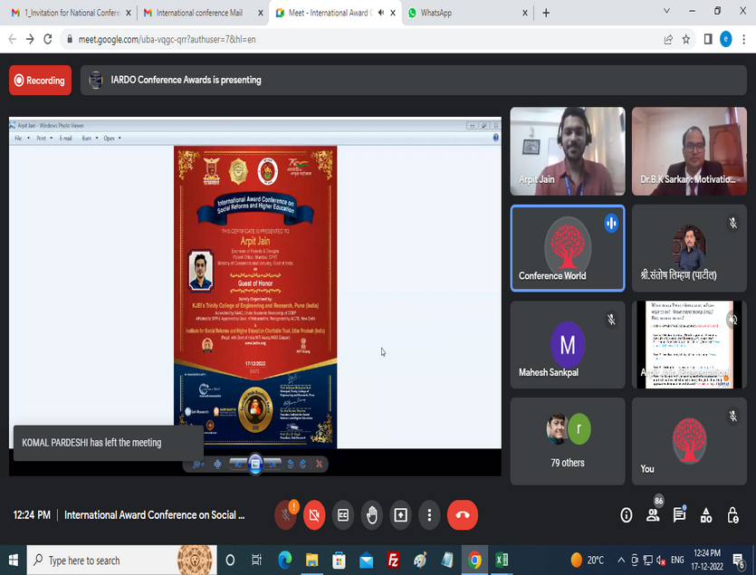
Task: Select Mahesh Sankpal participant tile
Action: point(568,344)
